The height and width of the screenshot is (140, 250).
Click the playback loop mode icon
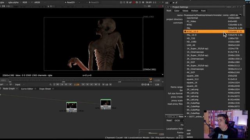point(50,85)
